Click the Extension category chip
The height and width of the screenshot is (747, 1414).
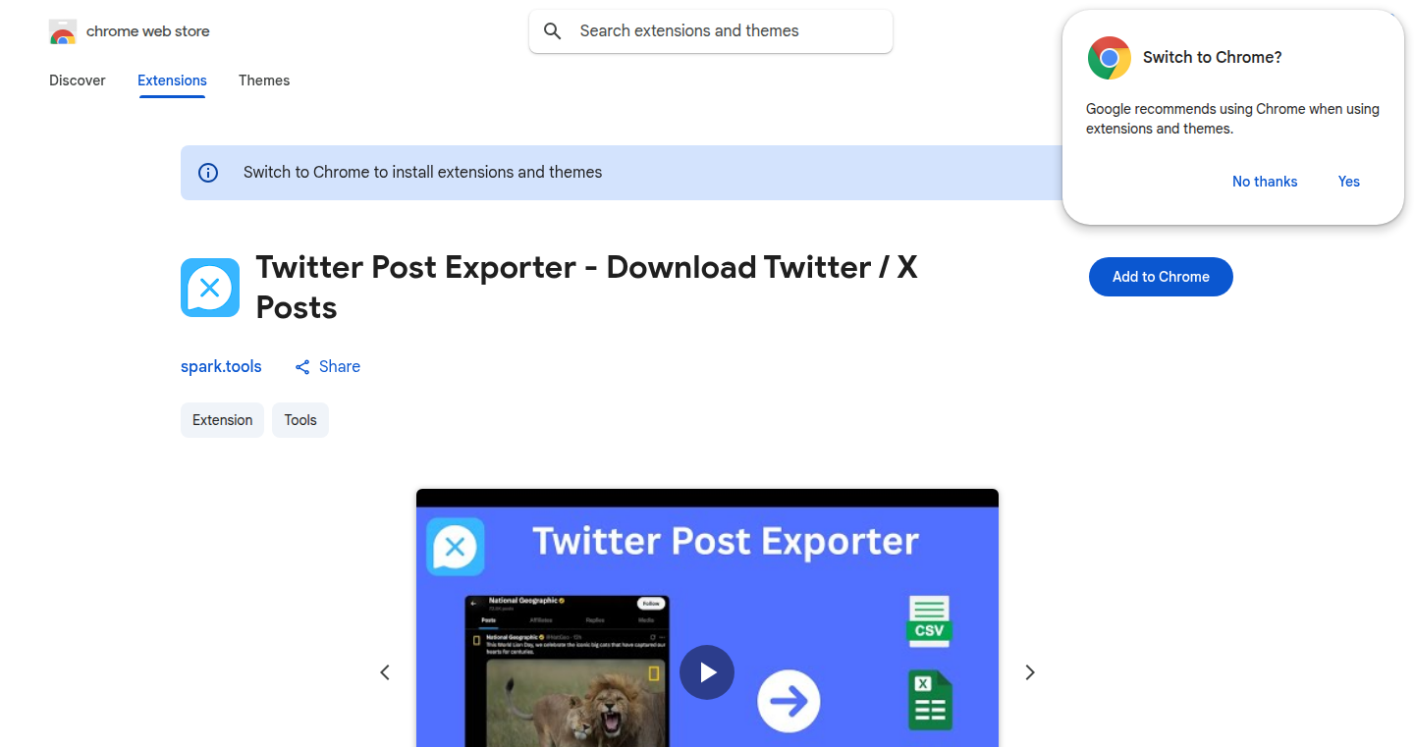222,420
